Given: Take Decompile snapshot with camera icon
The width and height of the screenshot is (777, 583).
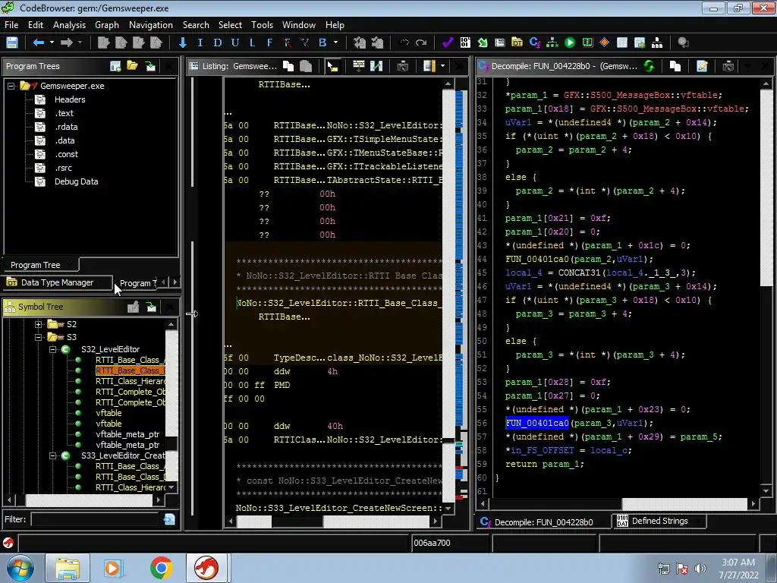Looking at the screenshot, I should coord(728,66).
